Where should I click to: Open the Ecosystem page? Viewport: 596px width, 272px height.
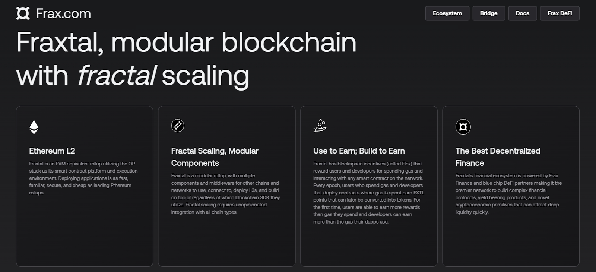[x=447, y=13]
